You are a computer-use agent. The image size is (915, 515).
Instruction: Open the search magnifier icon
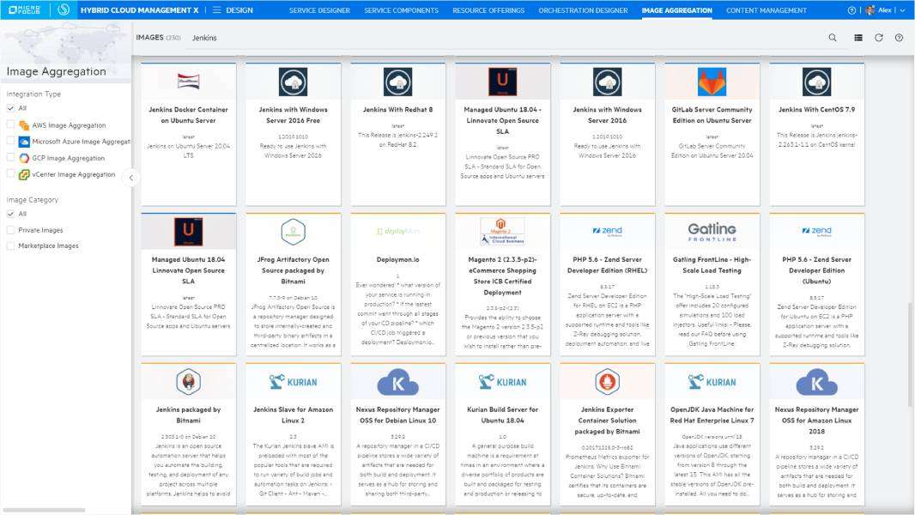tap(831, 38)
